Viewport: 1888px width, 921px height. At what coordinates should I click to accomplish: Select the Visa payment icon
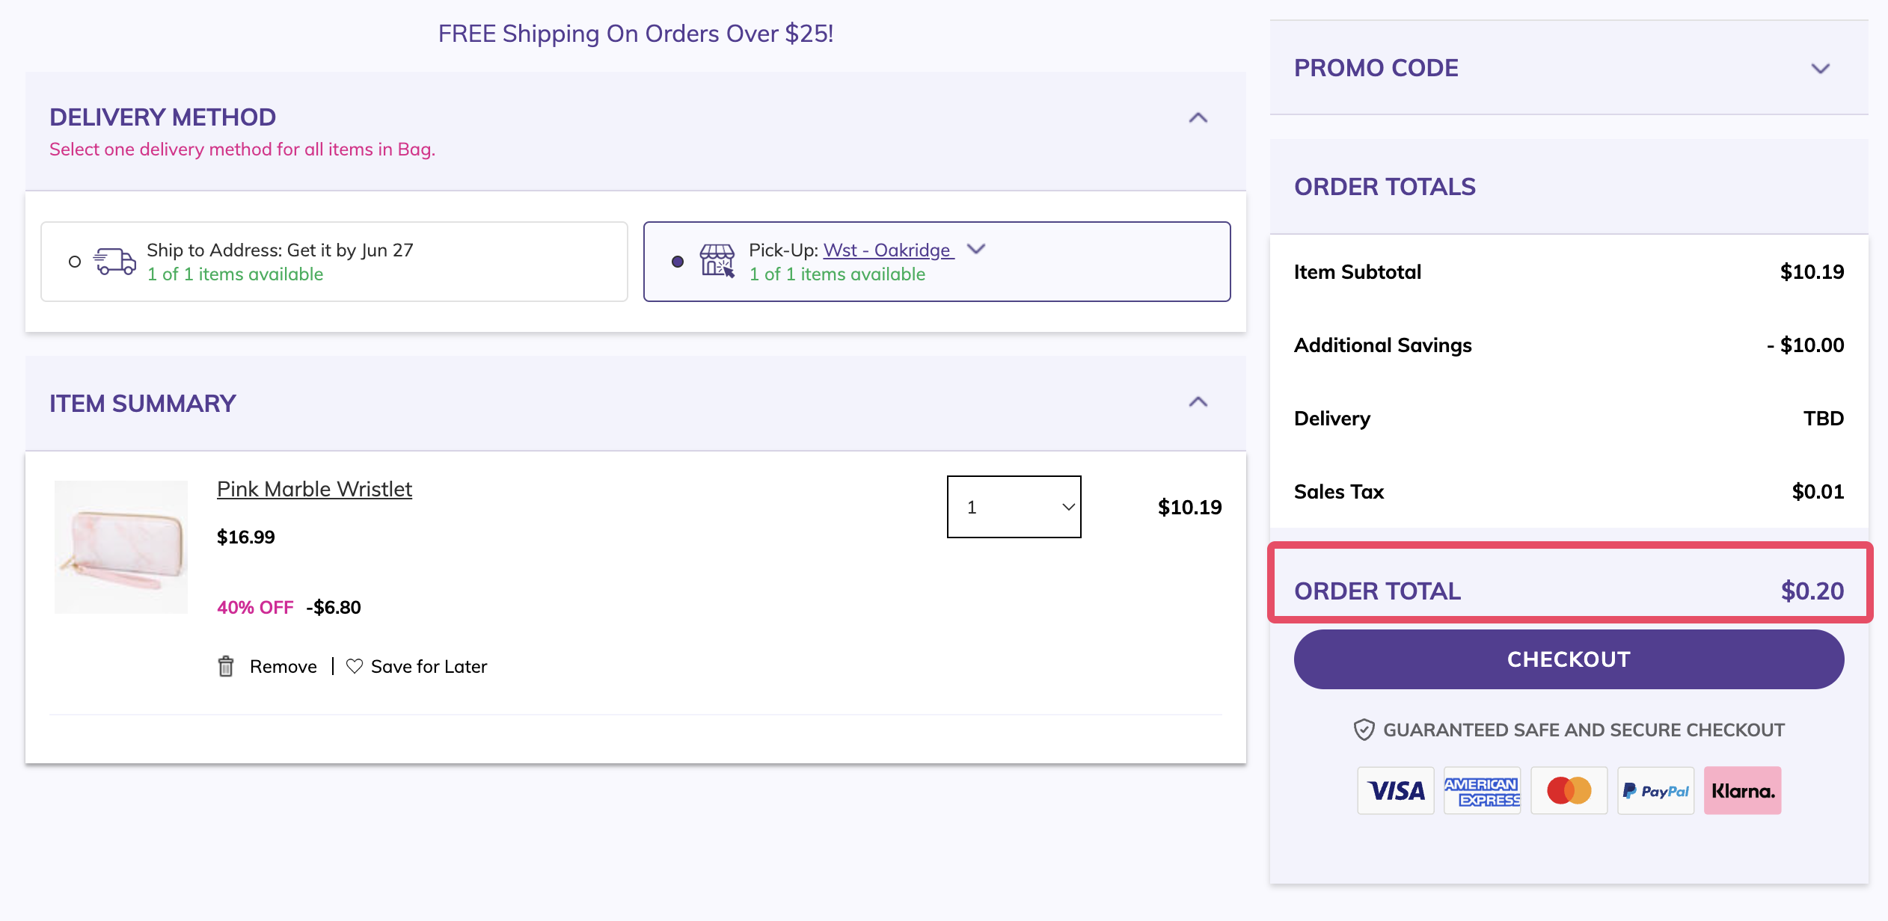click(1395, 790)
